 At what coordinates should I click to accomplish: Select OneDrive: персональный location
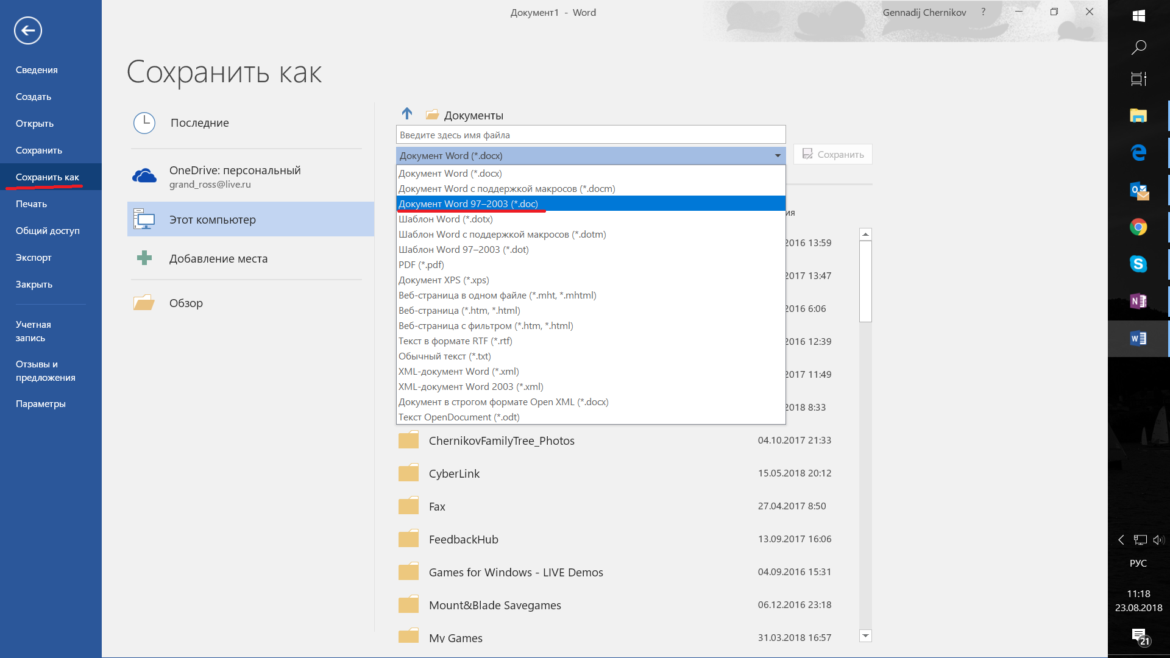pos(250,176)
